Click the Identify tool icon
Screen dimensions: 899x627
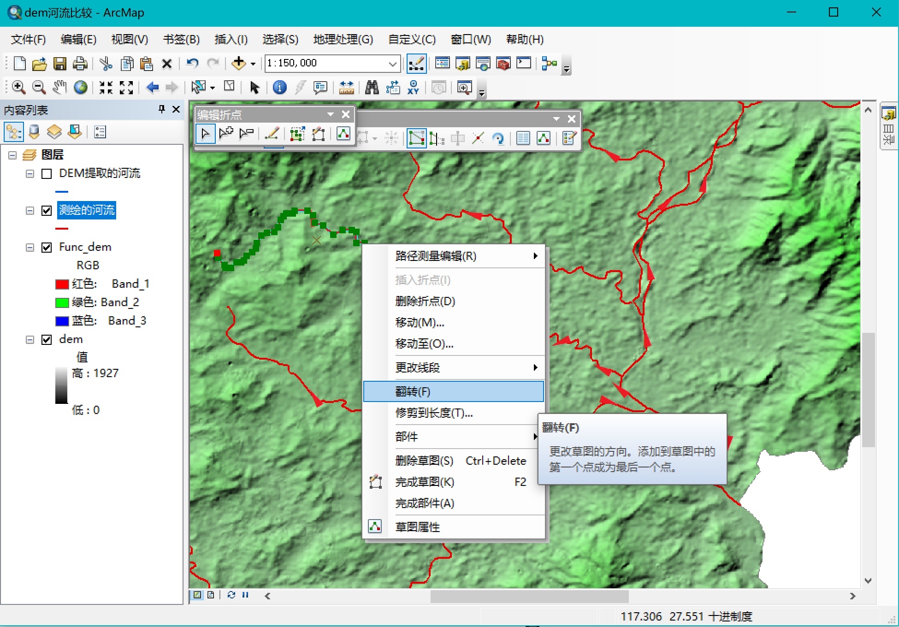click(279, 87)
